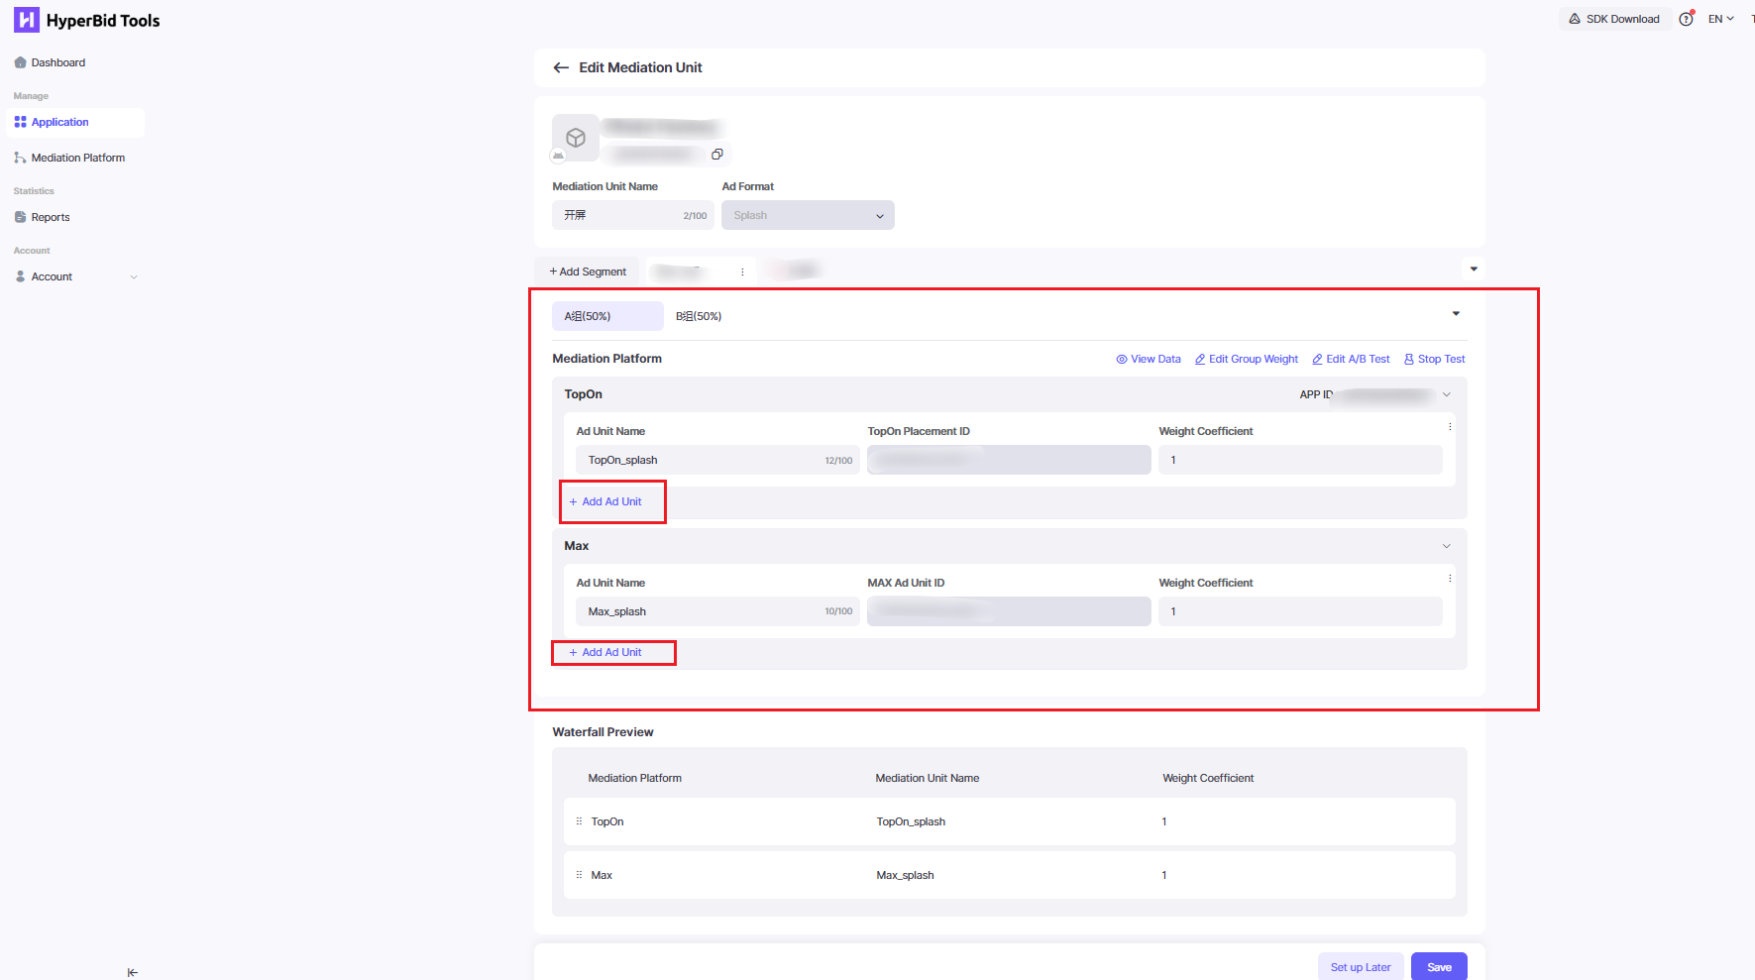Copy the application ID using the copy icon
Image resolution: width=1755 pixels, height=980 pixels.
click(717, 155)
